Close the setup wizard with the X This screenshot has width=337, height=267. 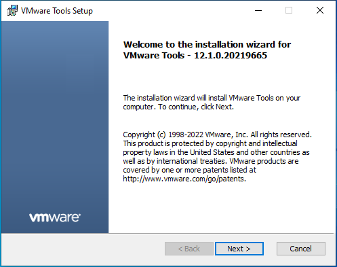[320, 10]
